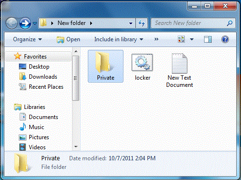Click the Back navigation arrow button

[12, 23]
